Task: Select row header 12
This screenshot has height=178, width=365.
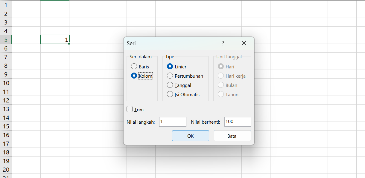Action: pos(6,100)
